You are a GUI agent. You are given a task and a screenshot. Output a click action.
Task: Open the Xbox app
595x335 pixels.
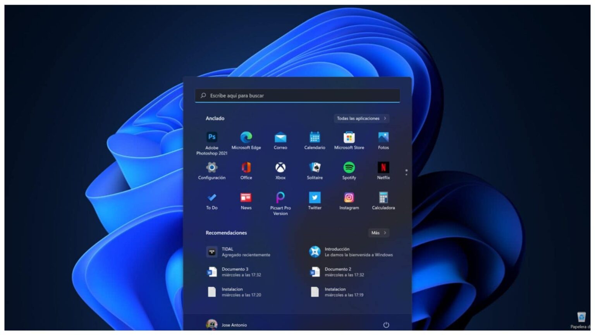point(280,171)
